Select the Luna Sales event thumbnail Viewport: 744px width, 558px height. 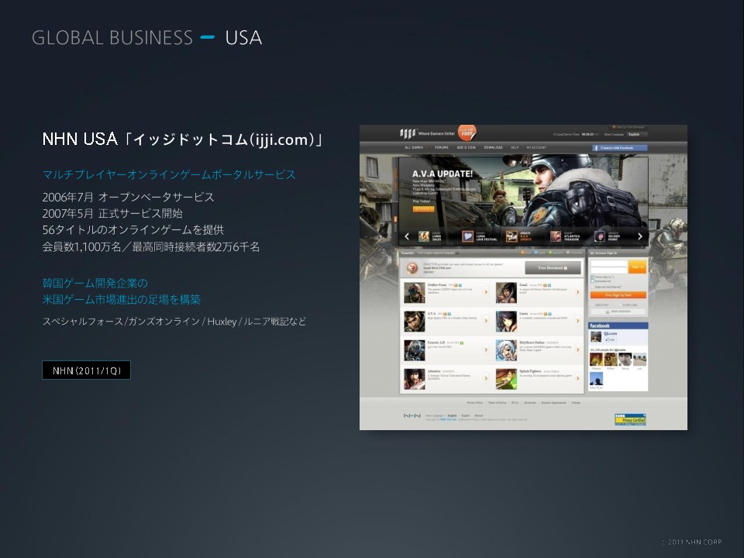[424, 236]
